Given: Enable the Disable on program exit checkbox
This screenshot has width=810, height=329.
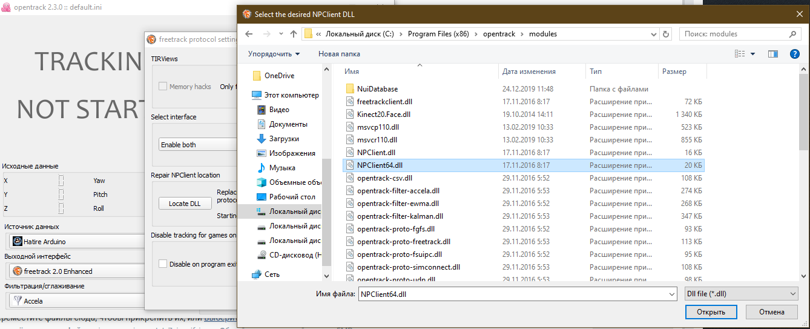Looking at the screenshot, I should click(163, 264).
